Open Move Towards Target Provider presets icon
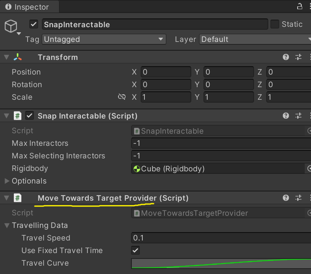Viewport: 311px width, 274px height. (x=298, y=198)
